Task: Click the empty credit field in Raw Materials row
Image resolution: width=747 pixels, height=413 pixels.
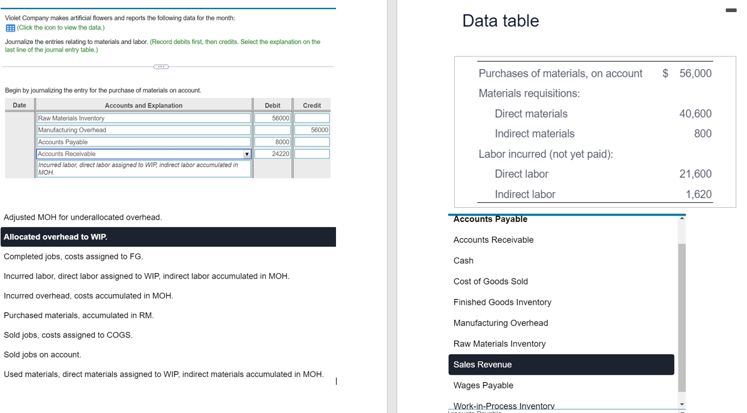Action: pyautogui.click(x=312, y=118)
